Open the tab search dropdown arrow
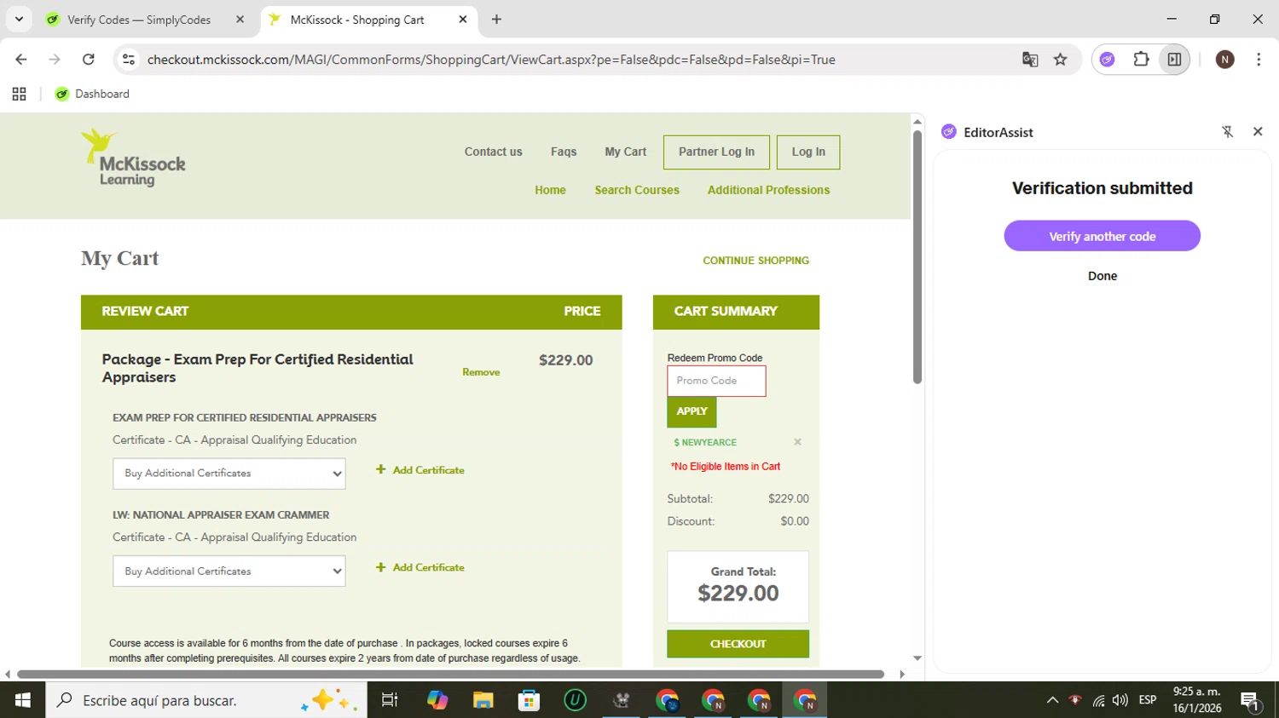Viewport: 1279px width, 718px height. (19, 19)
